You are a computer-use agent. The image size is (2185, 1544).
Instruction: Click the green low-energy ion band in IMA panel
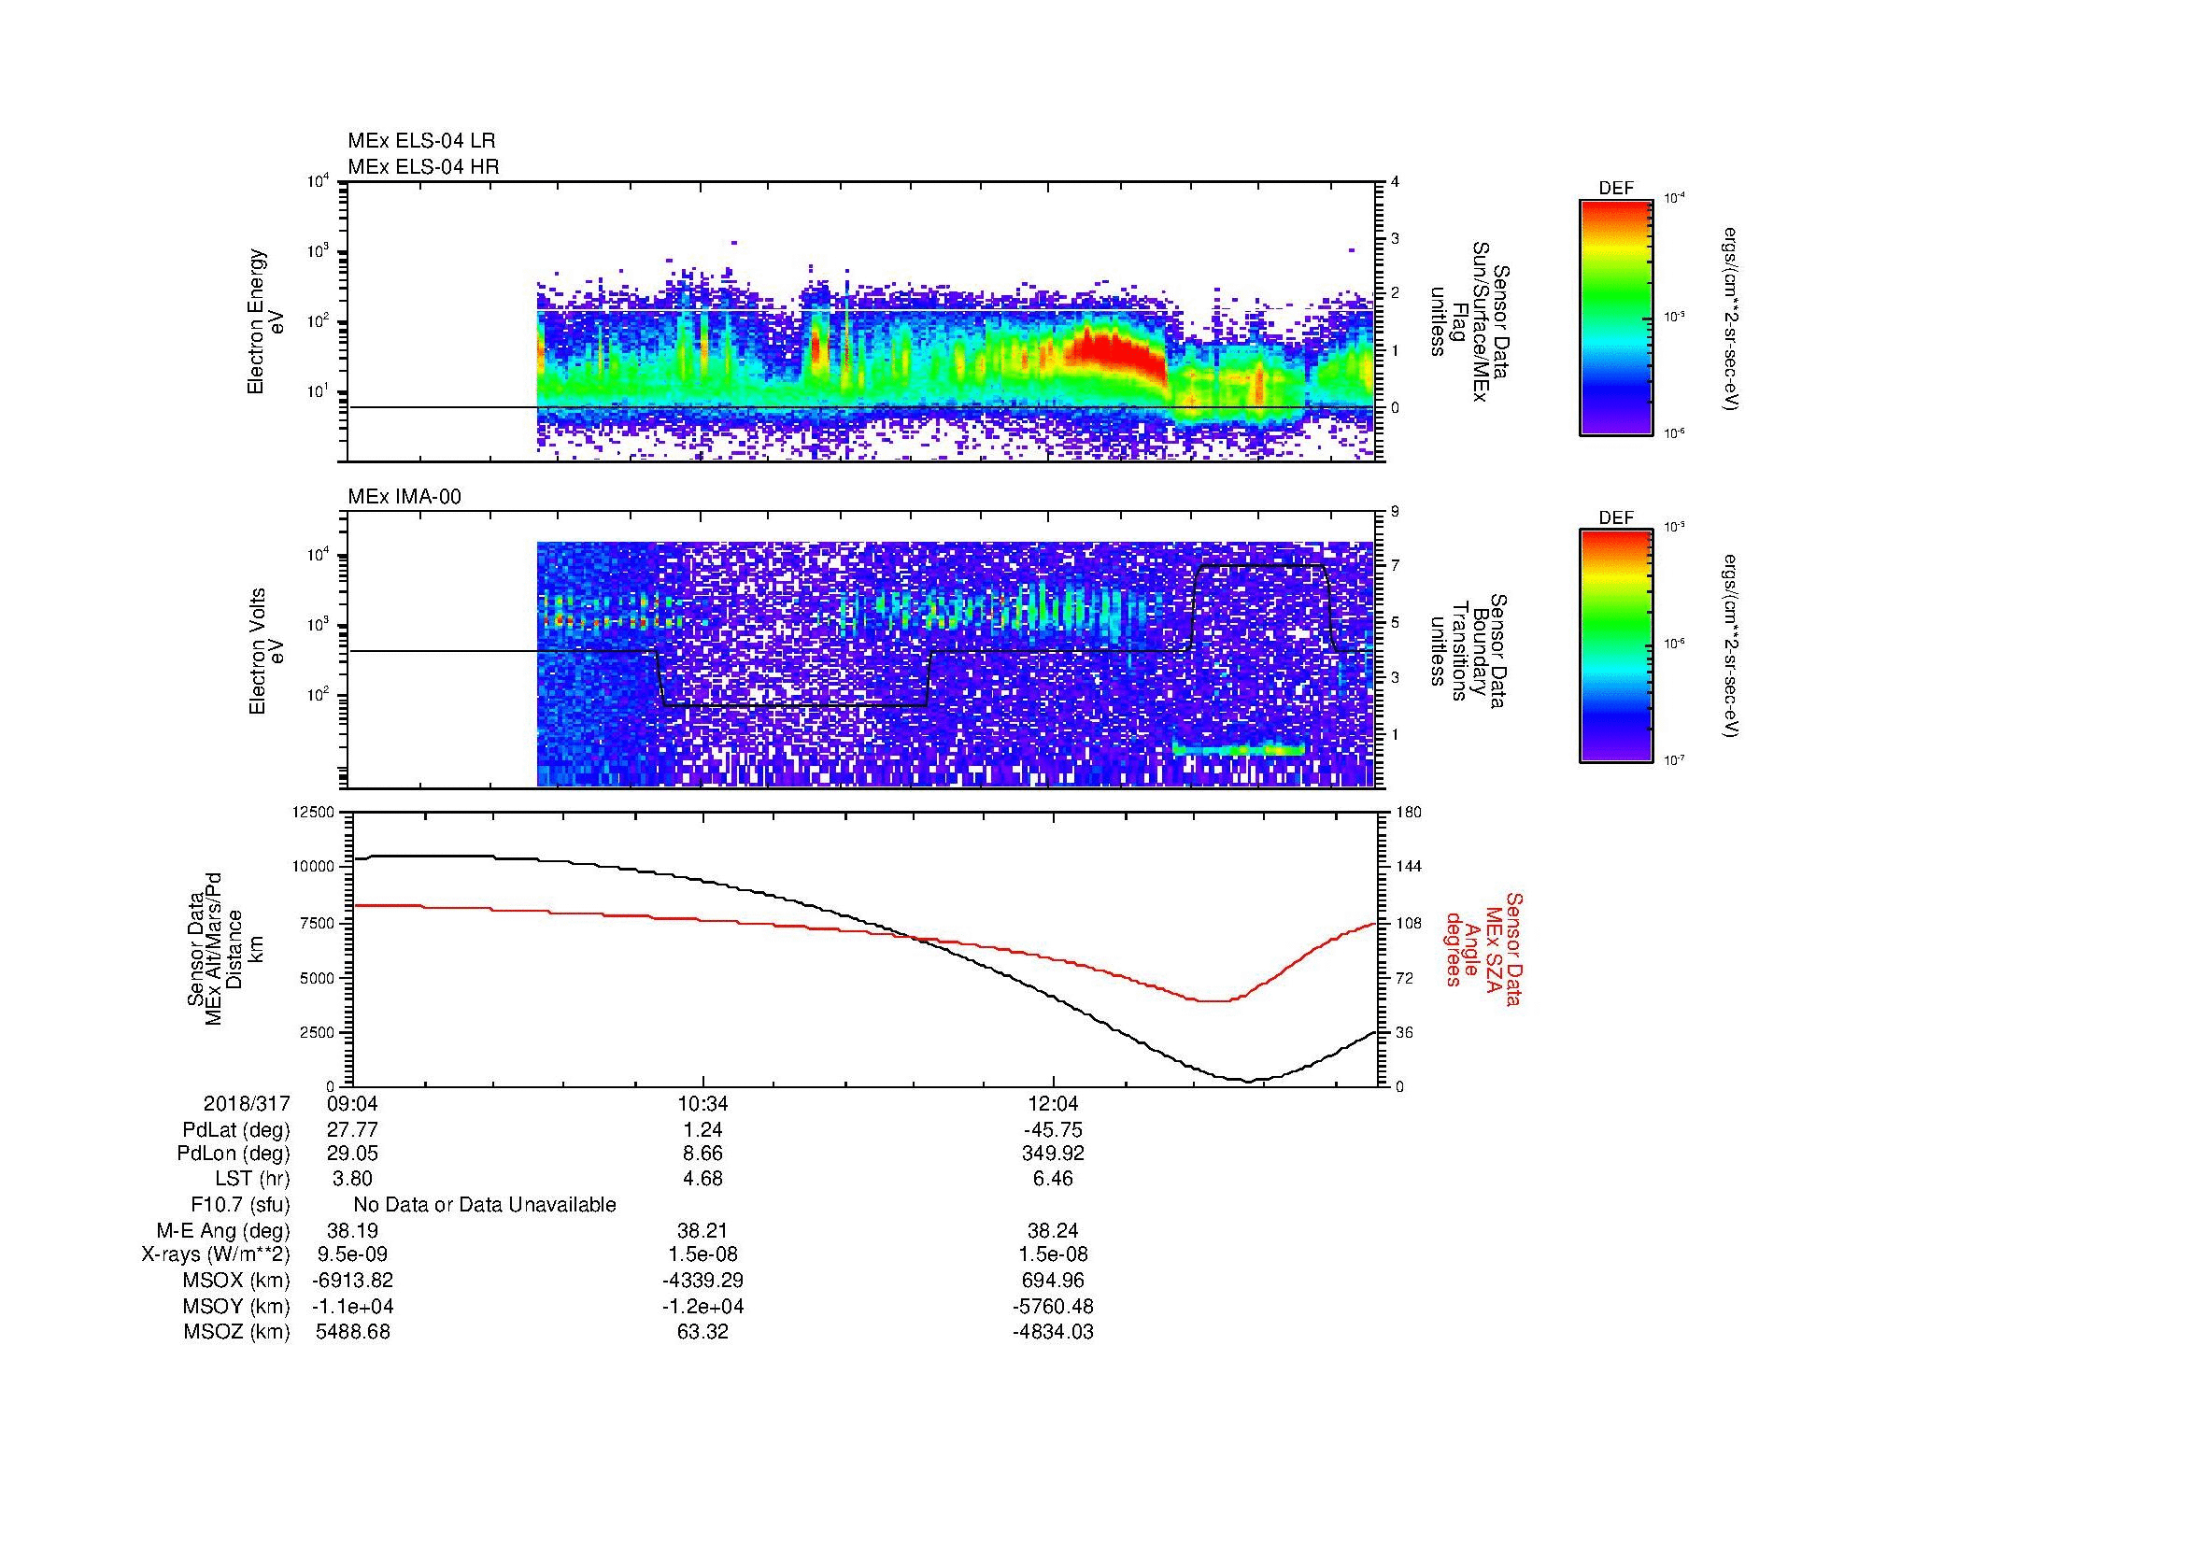pyautogui.click(x=1239, y=750)
